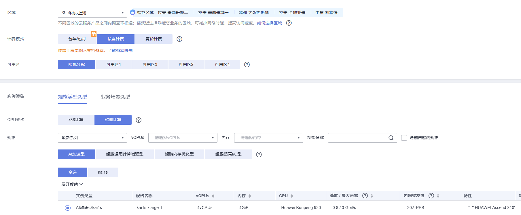This screenshot has width=521, height=215.
Task: Click the Huawei Kunpeng 920 CPU cell
Action: [x=303, y=208]
